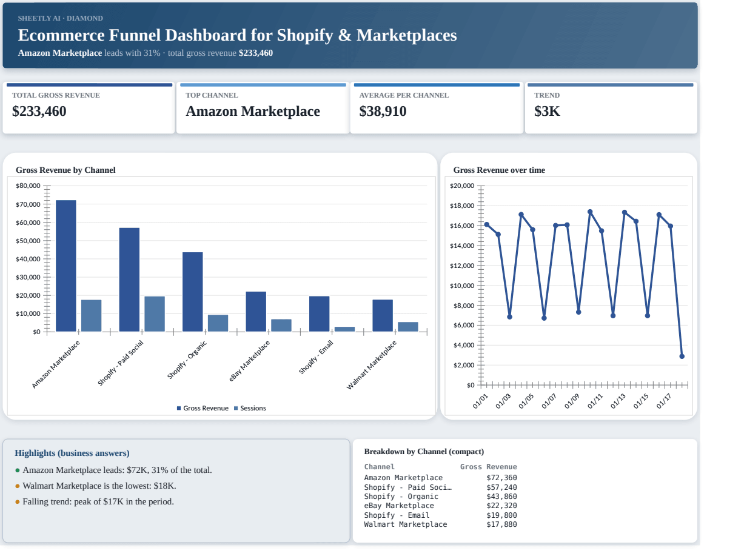The image size is (744, 559).
Task: Click the Gross Revenue over time chart title
Action: tap(499, 170)
